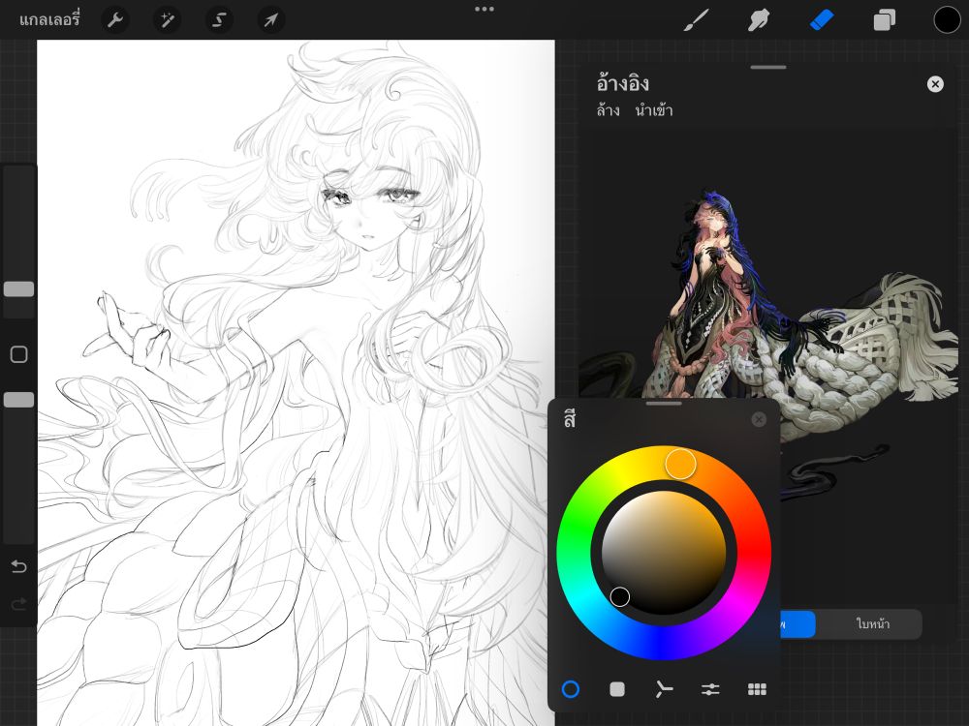Undo the last stroke
This screenshot has height=726, width=969.
pyautogui.click(x=19, y=566)
